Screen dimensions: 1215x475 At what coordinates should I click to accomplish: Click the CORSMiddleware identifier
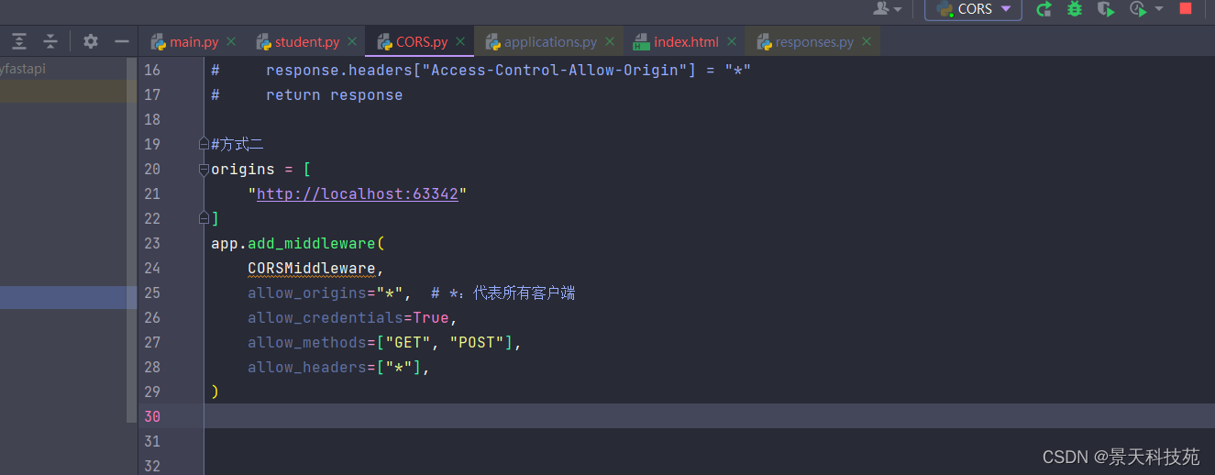pos(312,268)
